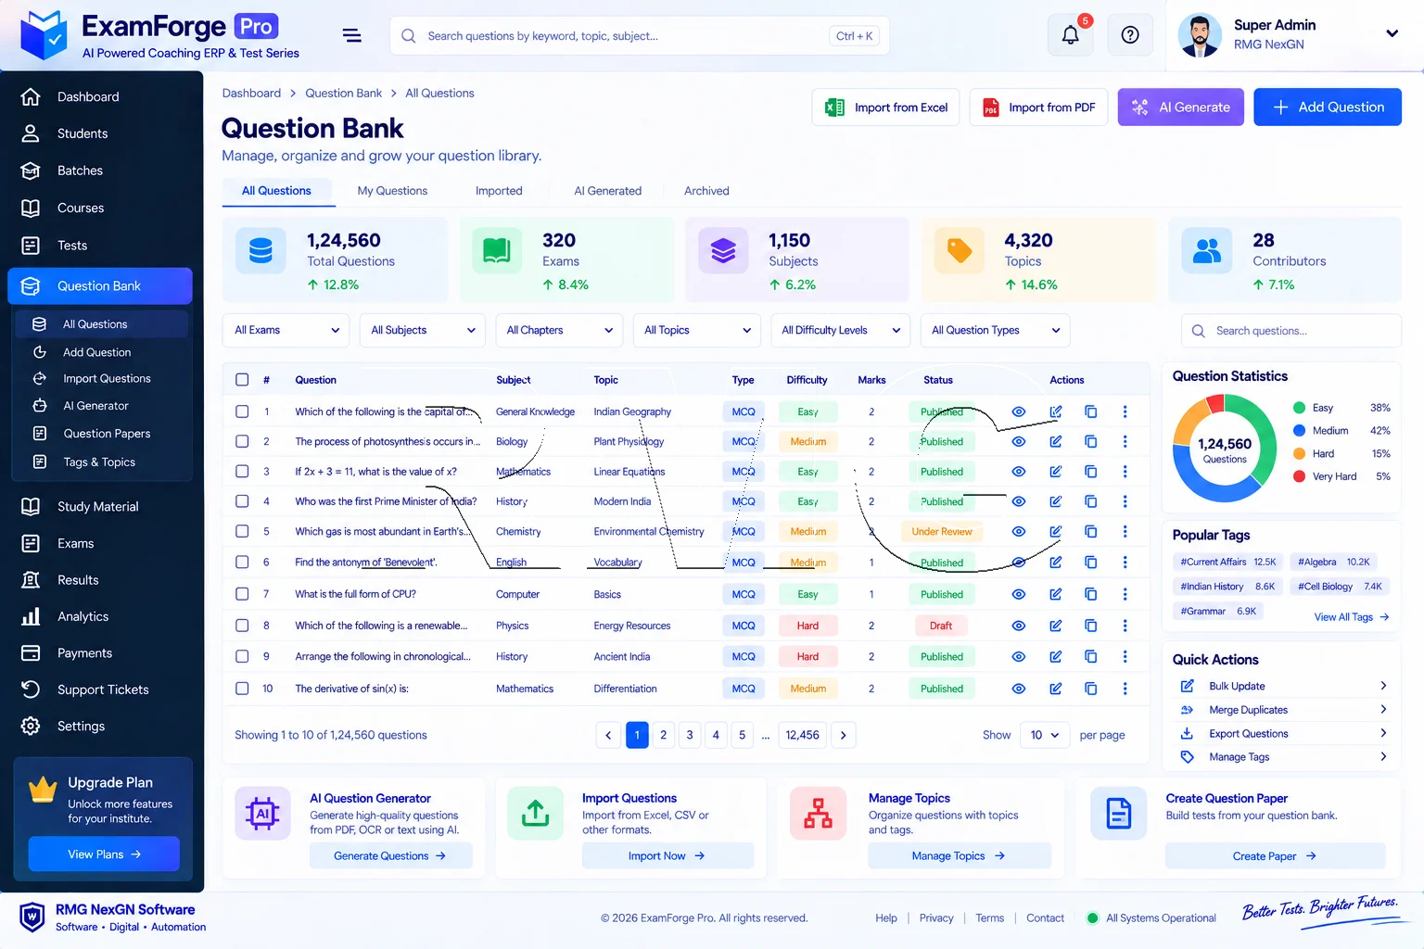Check the box for question 7
This screenshot has height=949, width=1424.
[242, 594]
